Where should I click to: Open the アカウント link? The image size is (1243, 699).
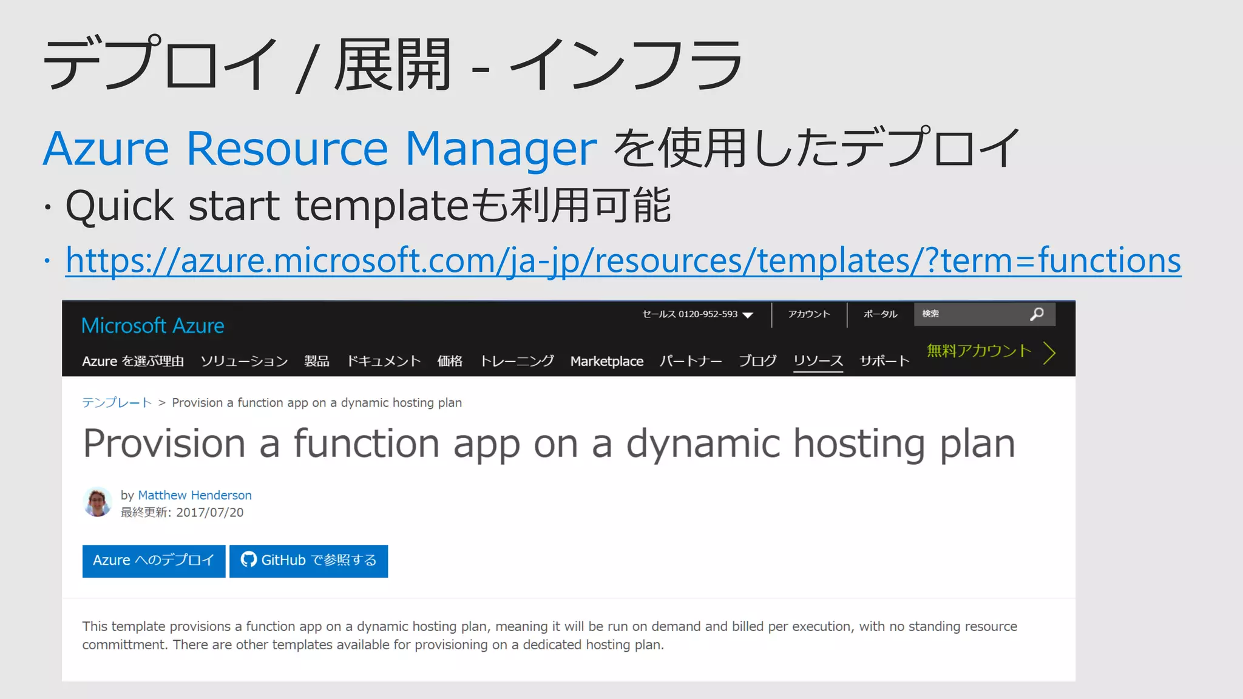click(x=808, y=314)
